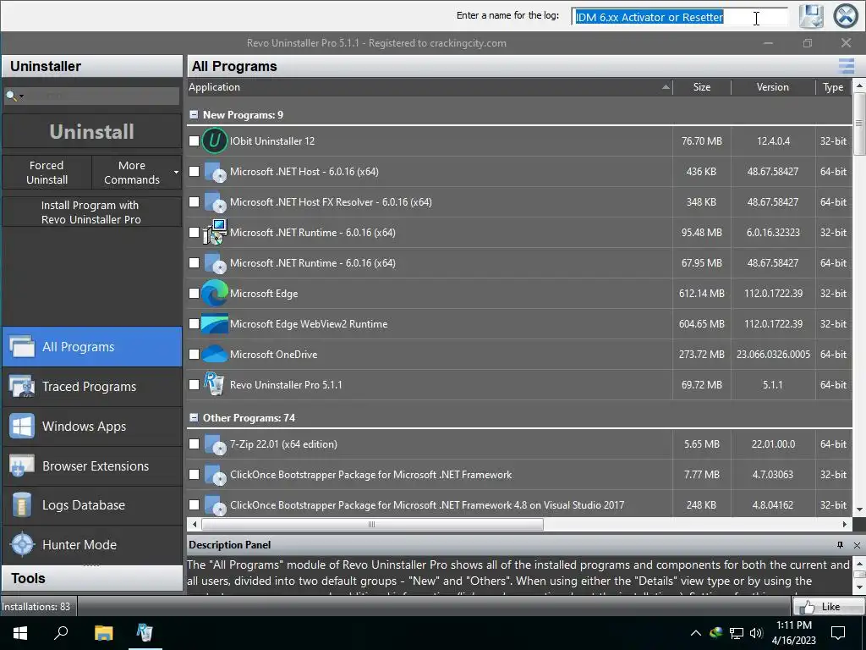Sort by the Size column header
The height and width of the screenshot is (650, 866).
point(702,87)
